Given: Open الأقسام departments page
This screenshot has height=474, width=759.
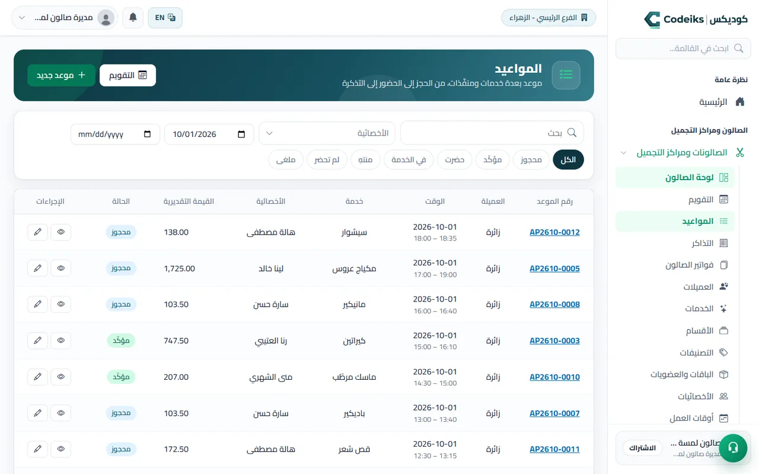Looking at the screenshot, I should pyautogui.click(x=675, y=331).
